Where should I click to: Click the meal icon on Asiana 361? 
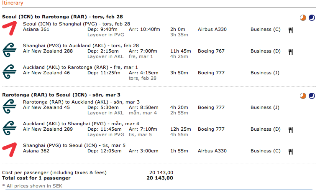coord(290,30)
